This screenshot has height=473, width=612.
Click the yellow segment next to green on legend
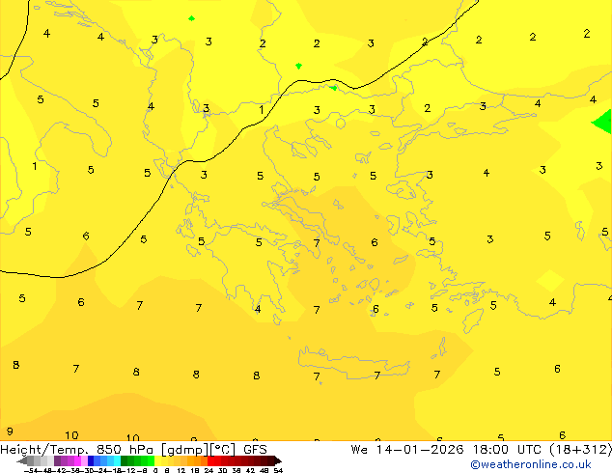point(157,460)
